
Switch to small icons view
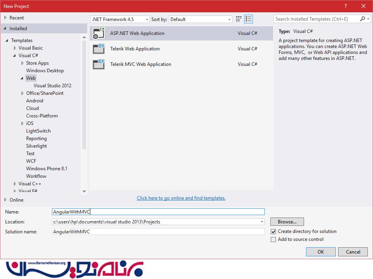[239, 19]
